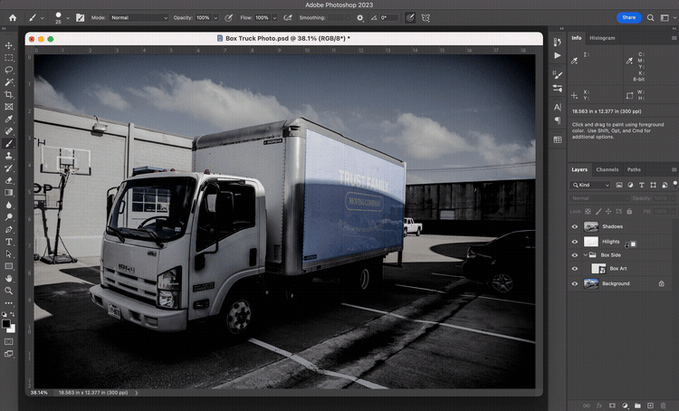
Task: Select the Frame tool
Action: (9, 107)
